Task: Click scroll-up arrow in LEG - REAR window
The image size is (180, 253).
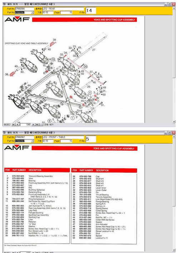Action: [174, 8]
